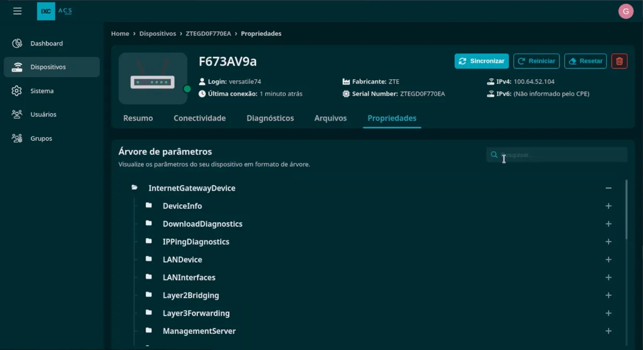Click the Usuários people icon
This screenshot has height=350, width=643.
17,115
